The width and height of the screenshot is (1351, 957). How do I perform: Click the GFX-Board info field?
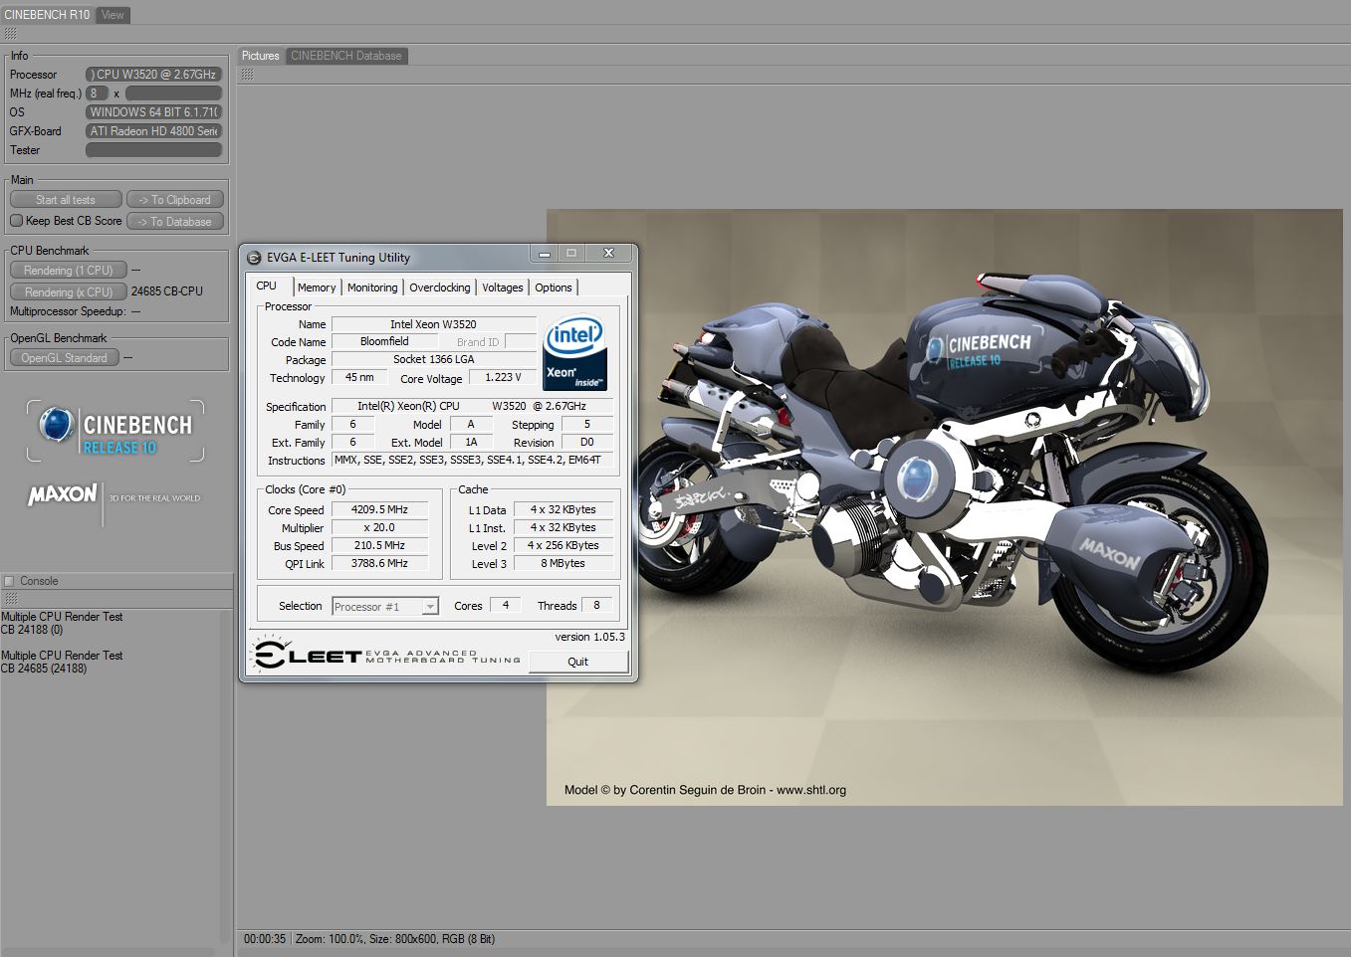point(153,131)
